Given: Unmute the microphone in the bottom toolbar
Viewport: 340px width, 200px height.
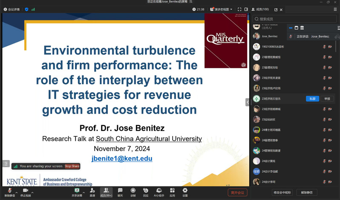Looking at the screenshot, I should click(10, 191).
